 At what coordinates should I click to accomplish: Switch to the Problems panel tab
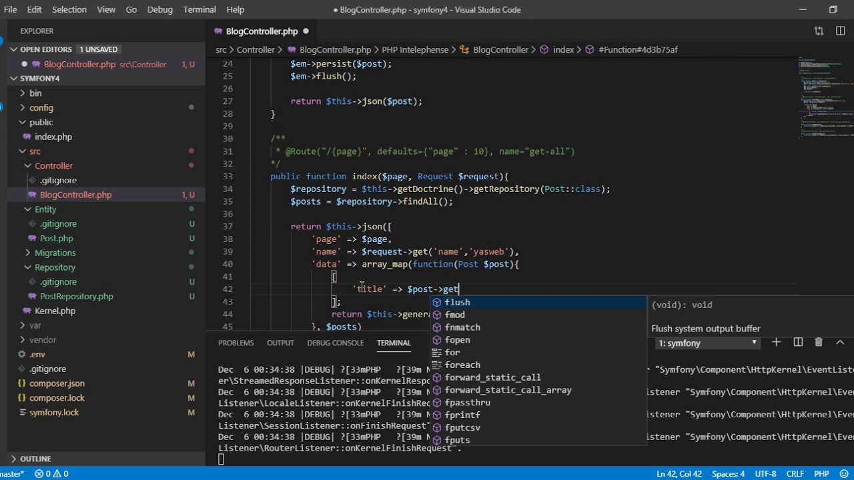(x=236, y=343)
